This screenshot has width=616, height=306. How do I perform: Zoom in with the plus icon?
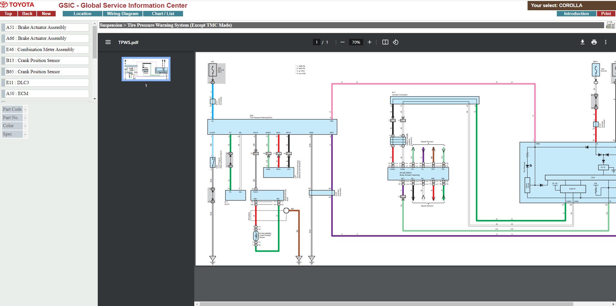click(370, 42)
